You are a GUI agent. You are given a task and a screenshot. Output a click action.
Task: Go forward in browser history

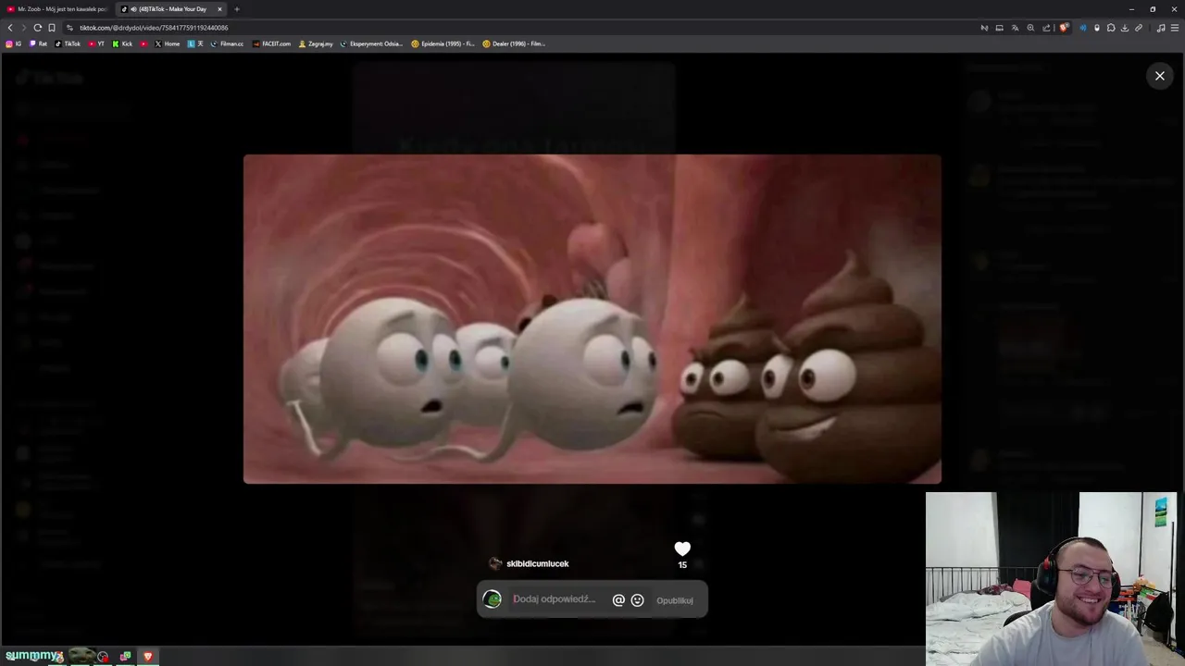pyautogui.click(x=24, y=28)
